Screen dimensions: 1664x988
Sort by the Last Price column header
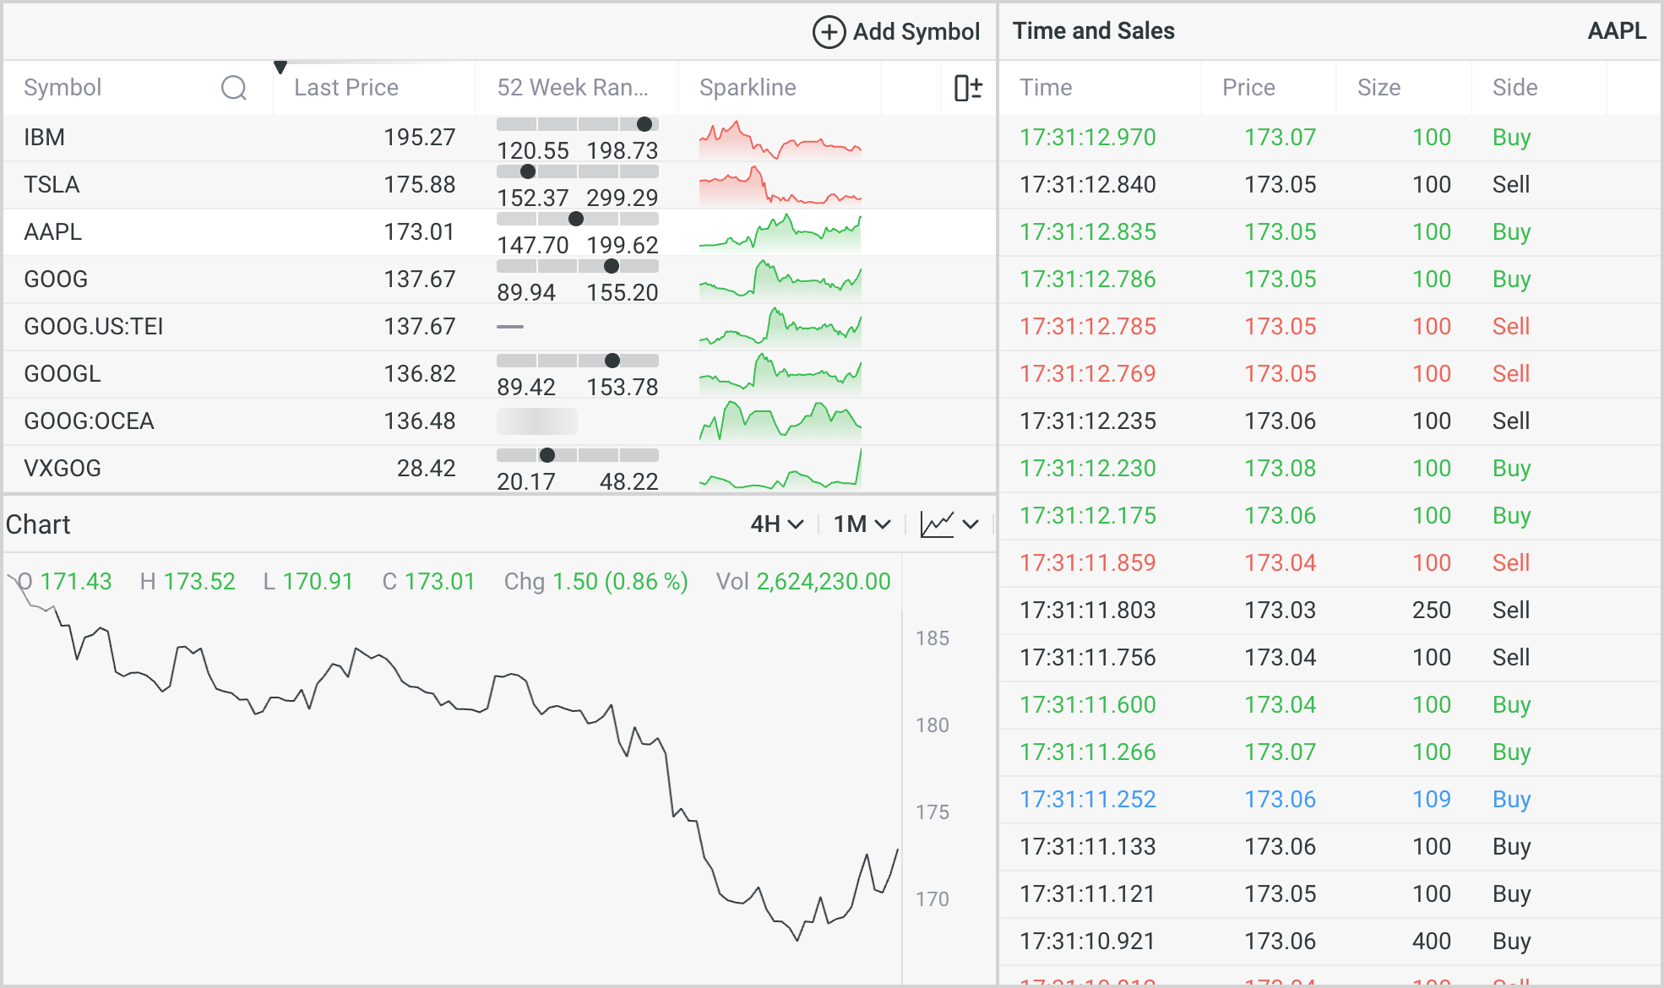(346, 88)
